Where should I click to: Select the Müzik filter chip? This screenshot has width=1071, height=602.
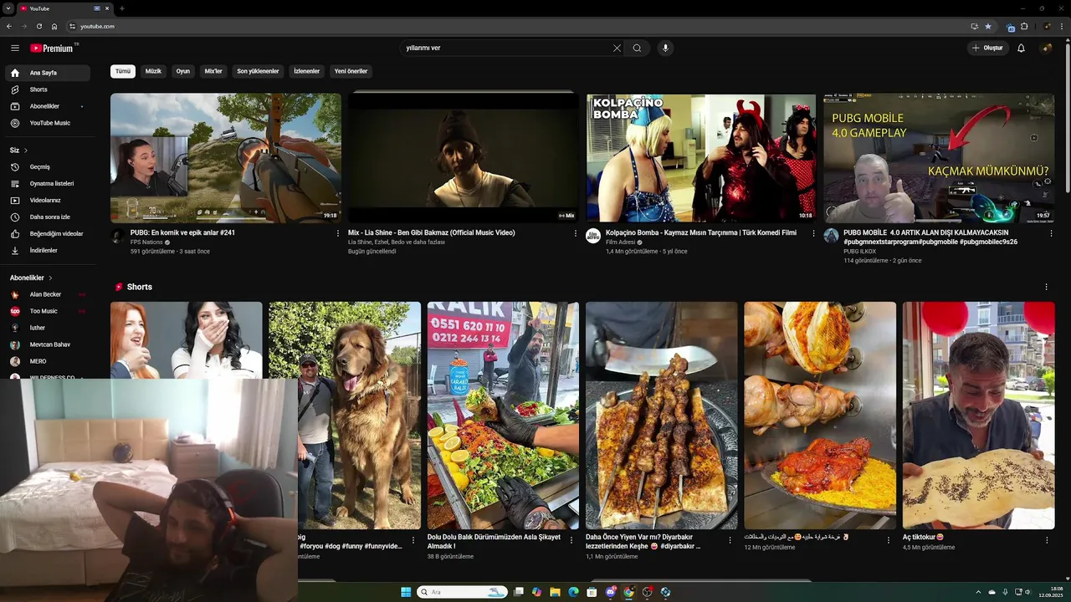pos(153,71)
